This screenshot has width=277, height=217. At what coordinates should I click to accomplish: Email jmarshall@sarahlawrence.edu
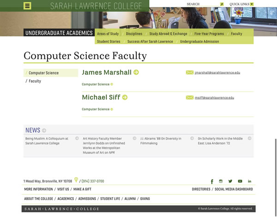[x=217, y=73]
